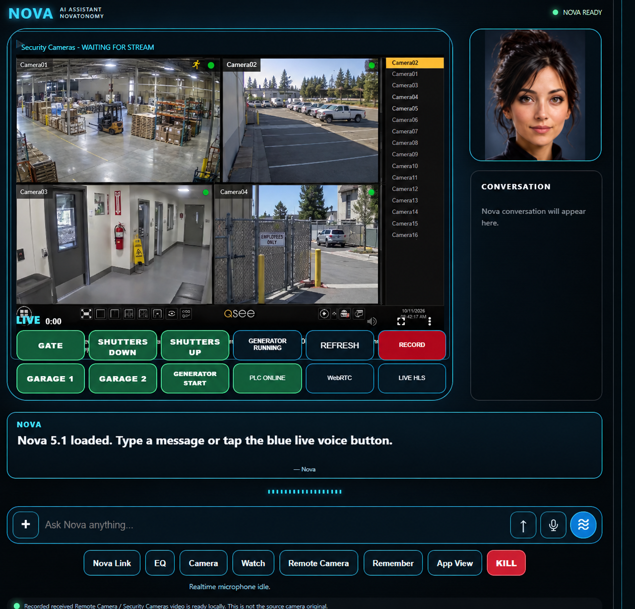Screen dimensions: 635x609
Task: Click Nova's avatar portrait
Action: point(536,95)
